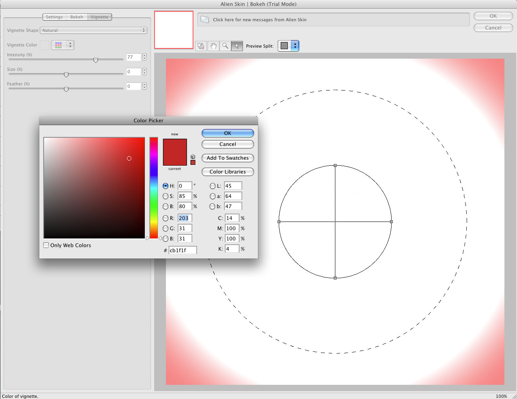Select the Hand pan tool

coord(213,46)
